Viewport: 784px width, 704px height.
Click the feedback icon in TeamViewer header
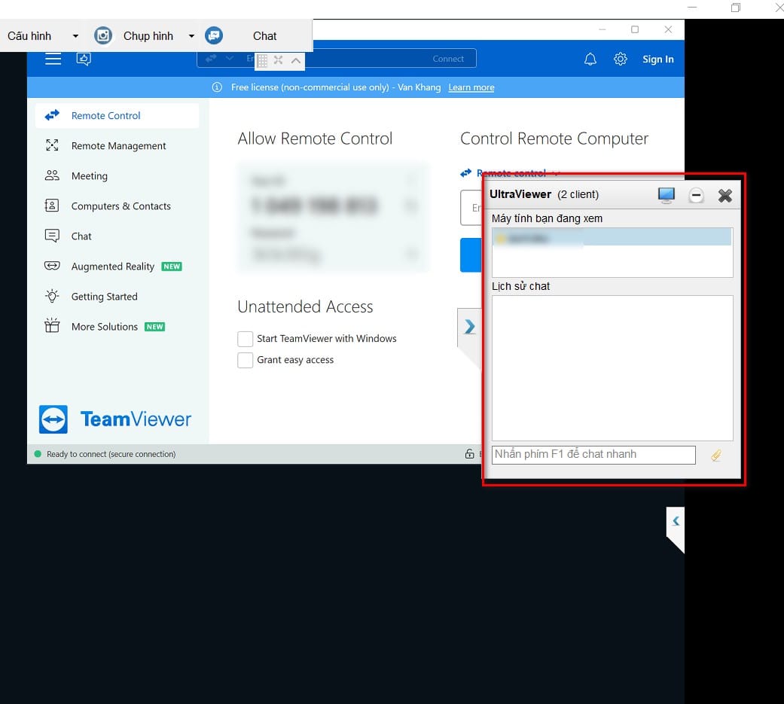click(84, 59)
